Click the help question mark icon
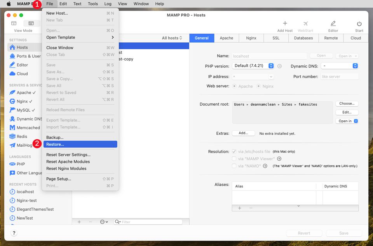373x246 pixels. (x=14, y=233)
